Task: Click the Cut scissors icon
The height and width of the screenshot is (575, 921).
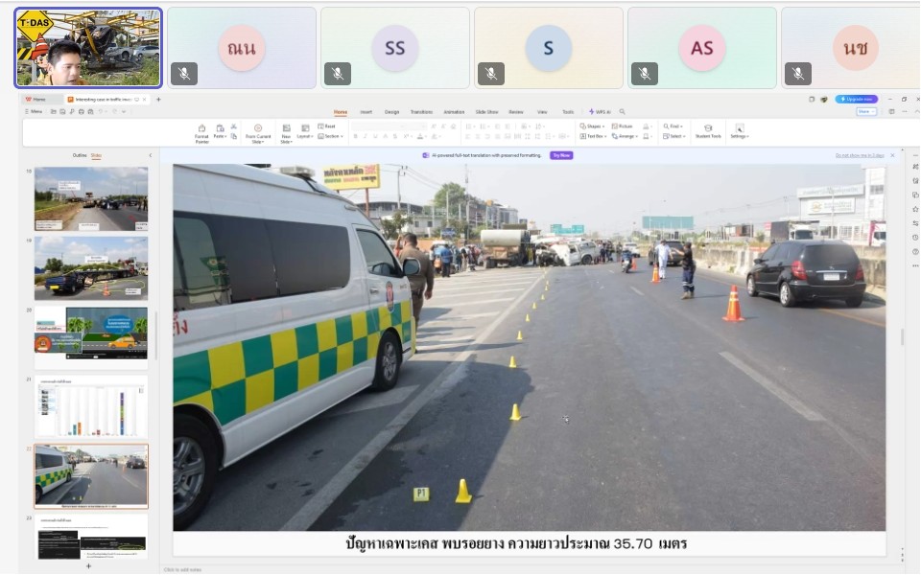Action: pos(234,126)
